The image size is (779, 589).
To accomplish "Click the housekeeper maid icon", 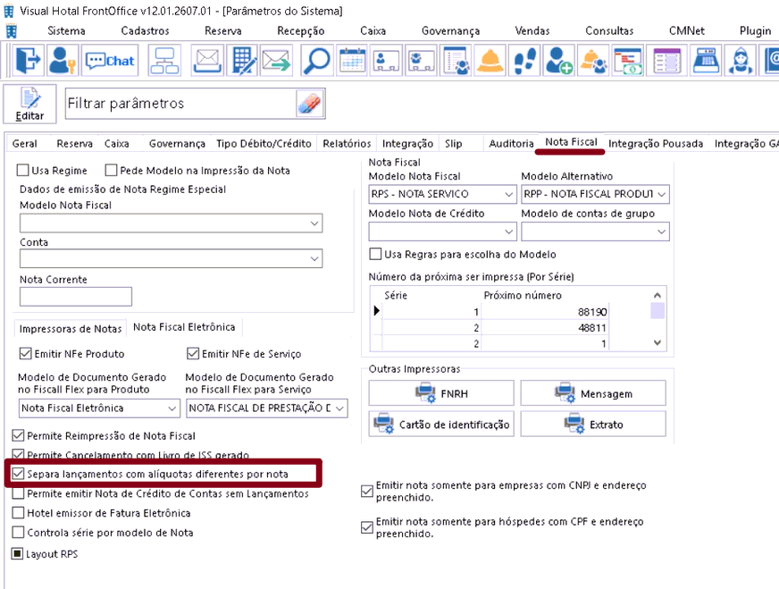I will (x=741, y=60).
